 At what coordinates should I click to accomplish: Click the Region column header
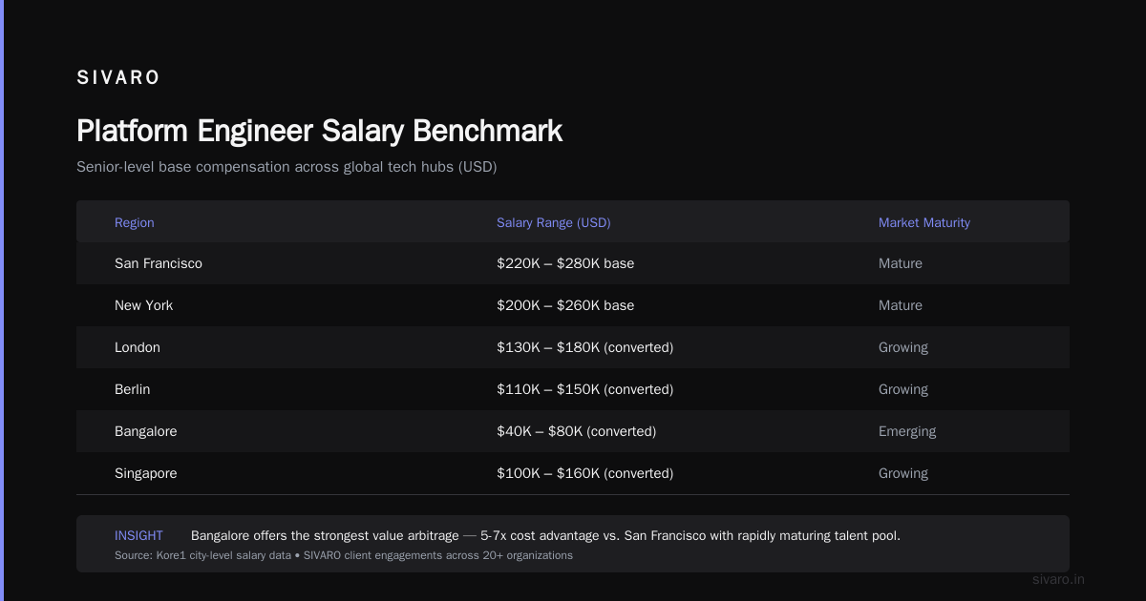coord(135,222)
